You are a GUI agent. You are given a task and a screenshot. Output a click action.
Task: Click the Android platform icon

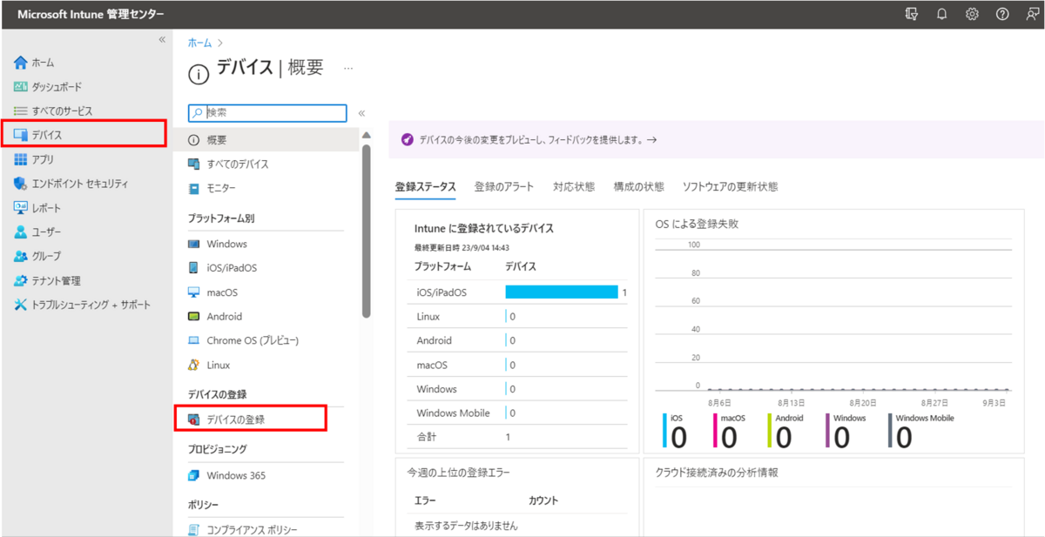point(194,317)
